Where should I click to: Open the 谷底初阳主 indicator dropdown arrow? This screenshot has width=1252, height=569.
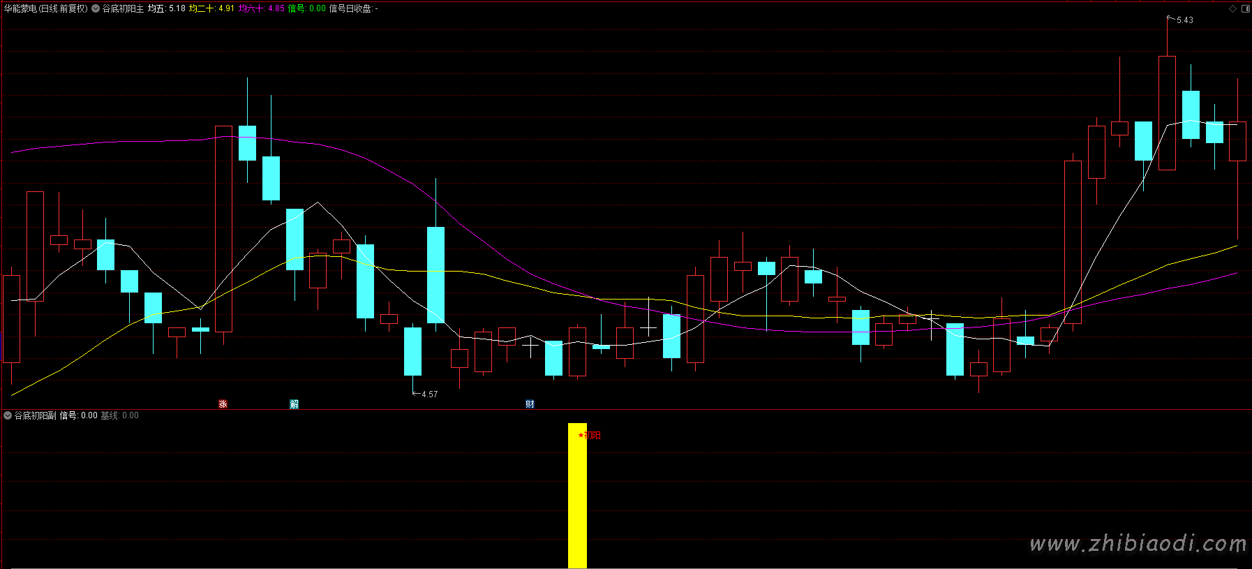[x=96, y=8]
